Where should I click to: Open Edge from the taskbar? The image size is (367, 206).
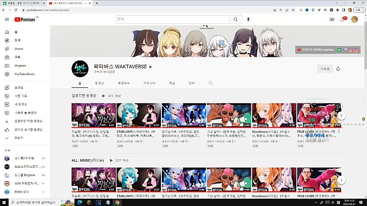coord(79,202)
